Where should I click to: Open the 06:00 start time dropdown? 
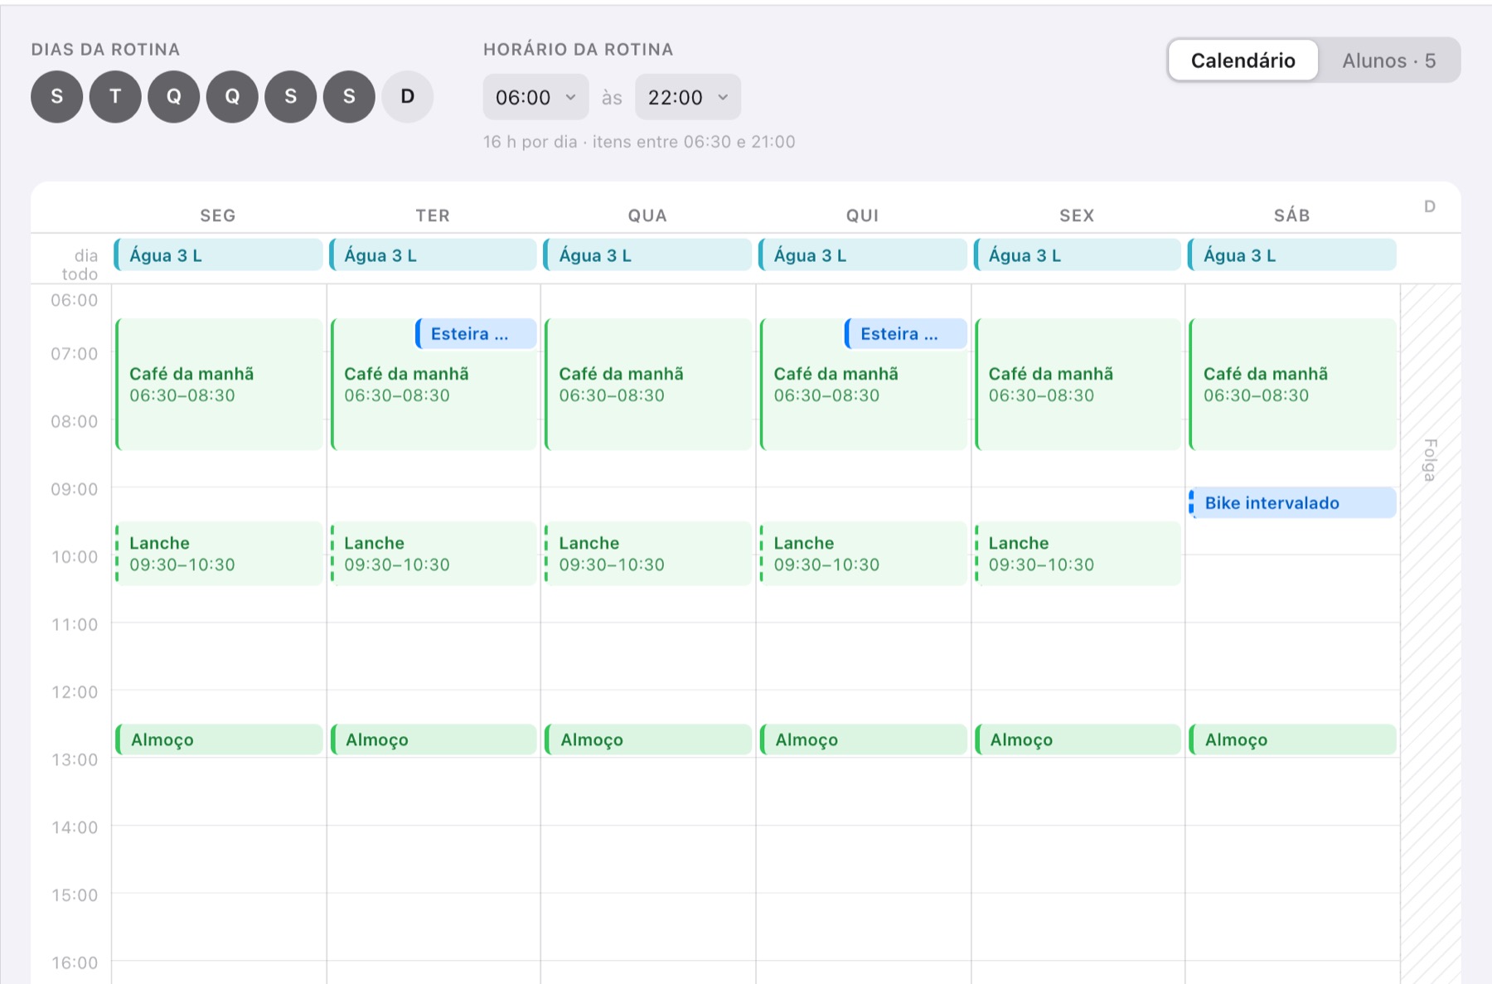click(535, 97)
